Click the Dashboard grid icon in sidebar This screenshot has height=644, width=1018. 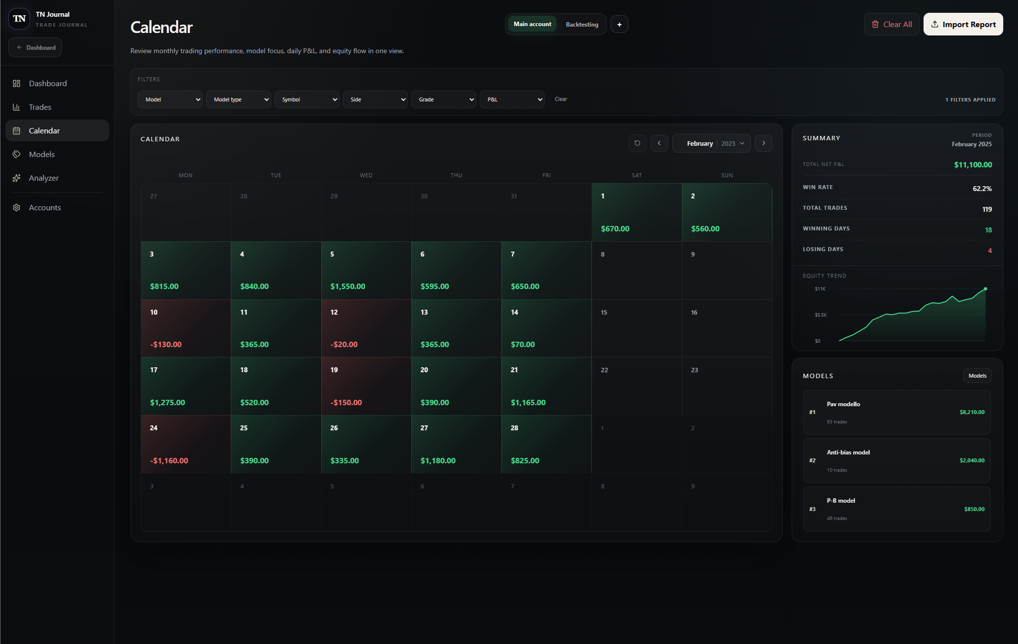(16, 84)
